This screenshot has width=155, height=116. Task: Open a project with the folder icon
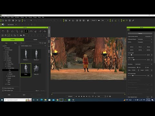click(6, 21)
